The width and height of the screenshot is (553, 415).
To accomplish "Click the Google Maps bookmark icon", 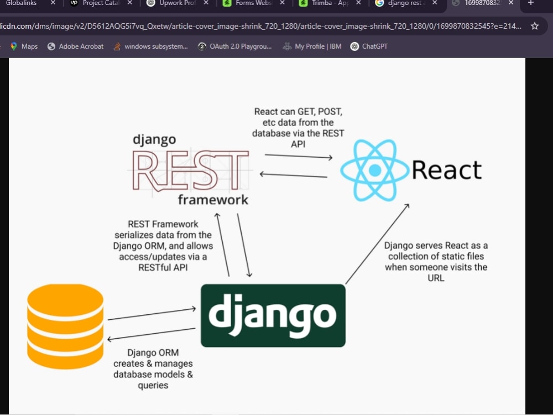I will [13, 46].
